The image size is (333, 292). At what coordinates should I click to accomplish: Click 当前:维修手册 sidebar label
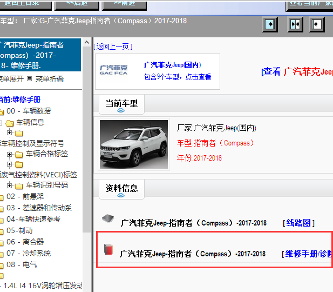click(x=20, y=99)
